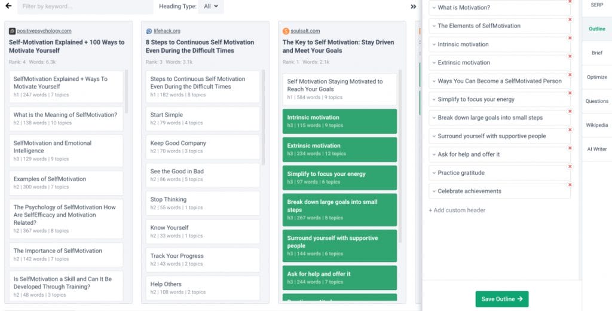Remove 'The Elements of SelfMotivation' outline item
The image size is (612, 311).
570,20
